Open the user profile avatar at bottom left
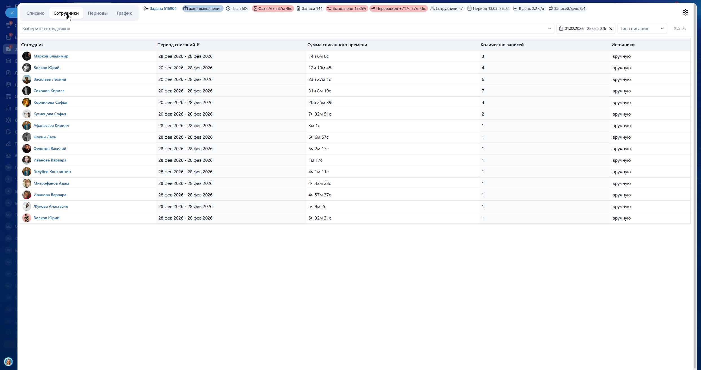Viewport: 701px width, 370px height. pos(8,362)
